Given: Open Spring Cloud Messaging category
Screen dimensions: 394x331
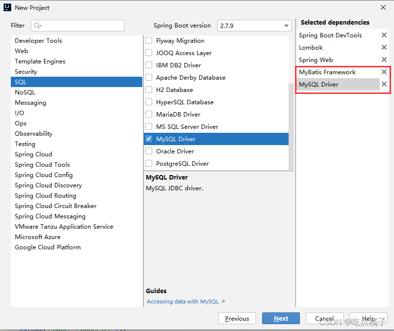Looking at the screenshot, I should click(76, 216).
